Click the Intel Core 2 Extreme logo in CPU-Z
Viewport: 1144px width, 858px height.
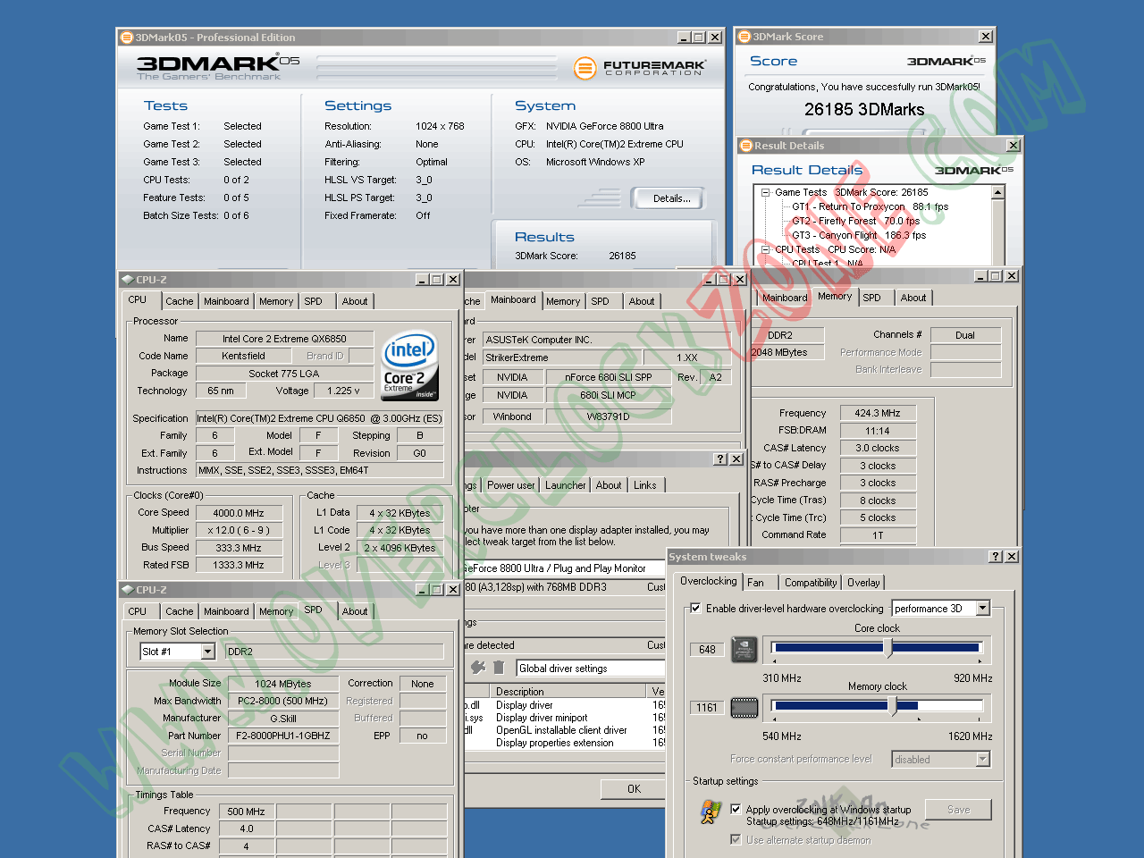point(409,366)
